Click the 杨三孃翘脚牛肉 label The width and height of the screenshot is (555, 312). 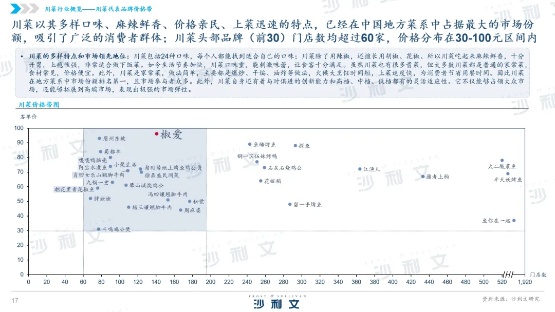coord(152,207)
